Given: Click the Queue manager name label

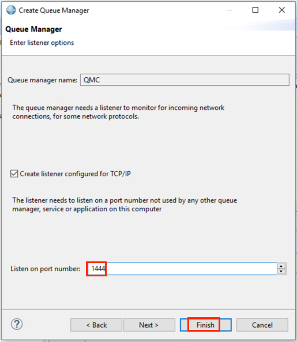Looking at the screenshot, I should click(x=43, y=80).
